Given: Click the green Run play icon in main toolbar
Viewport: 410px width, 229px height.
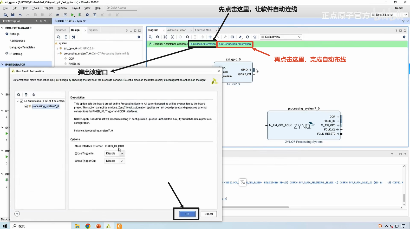Looking at the screenshot, I should 73,15.
